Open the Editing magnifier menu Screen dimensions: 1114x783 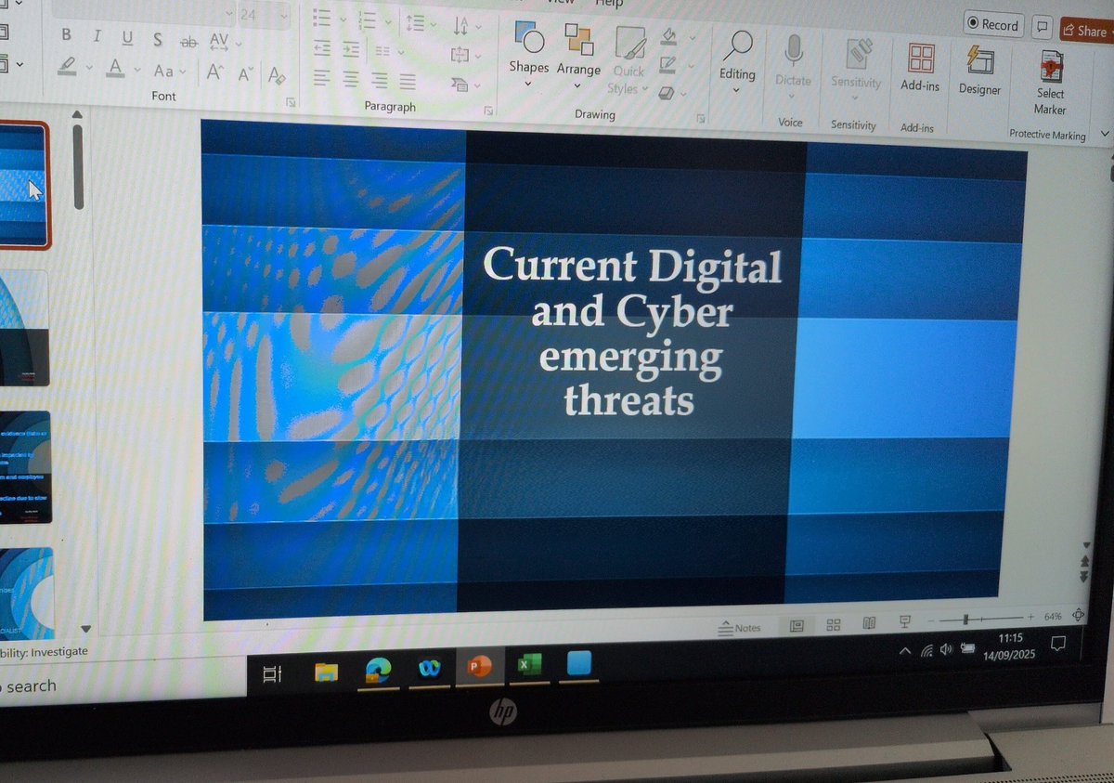738,60
